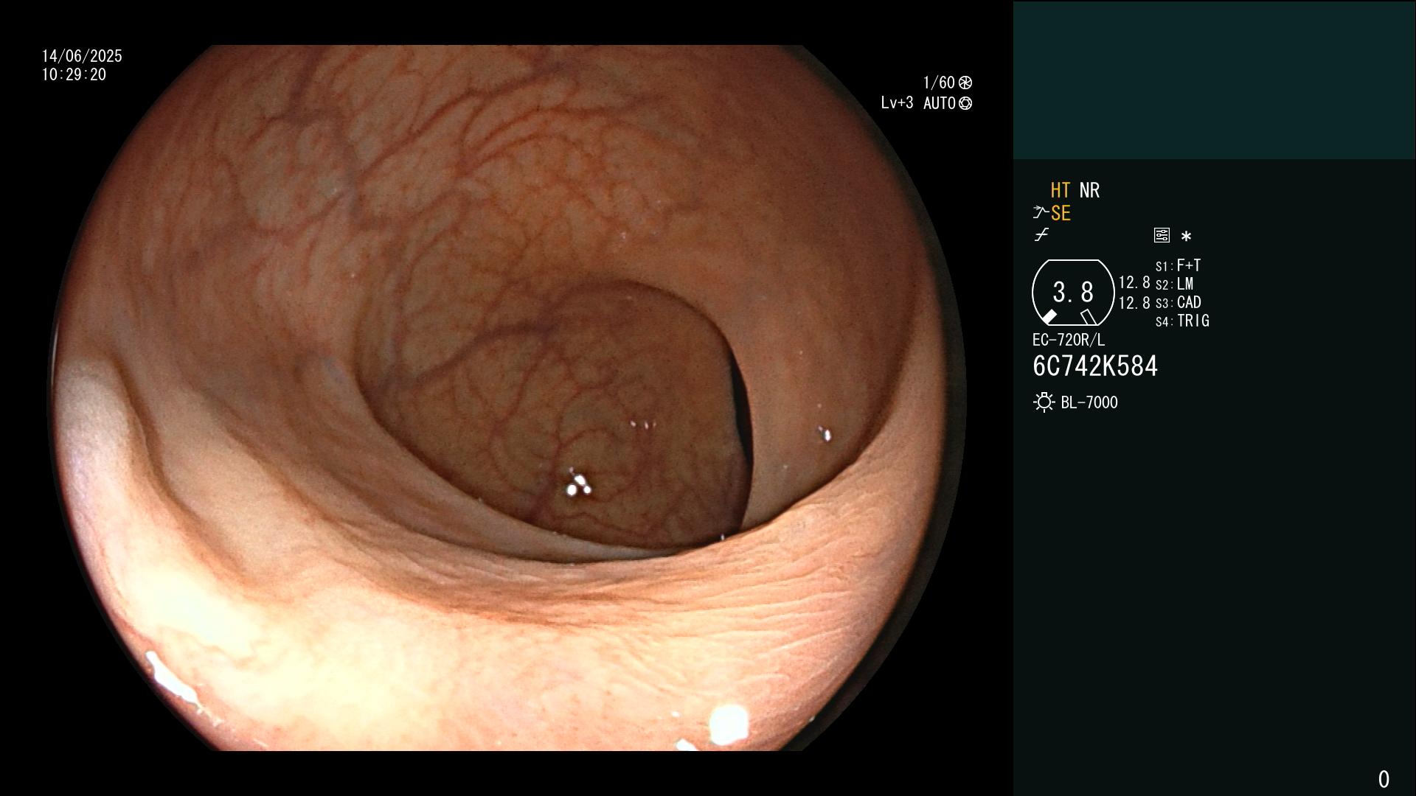This screenshot has width=1416, height=796.
Task: Click the Lv+3 brightness level text
Action: (897, 103)
